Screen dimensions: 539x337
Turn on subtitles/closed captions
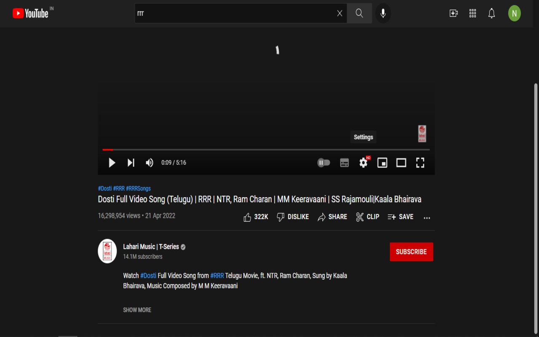pyautogui.click(x=344, y=163)
